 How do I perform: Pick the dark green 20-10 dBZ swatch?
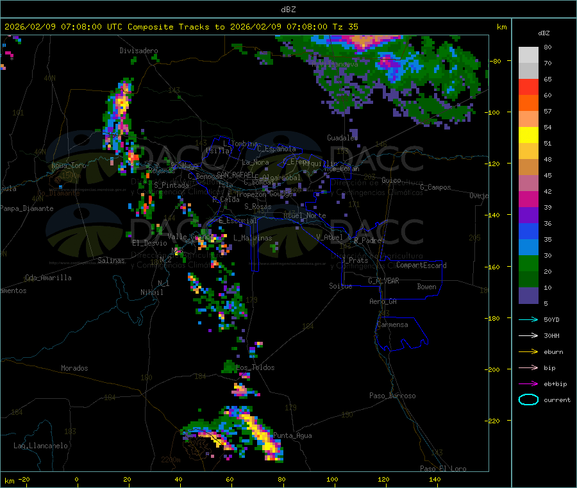pos(528,280)
